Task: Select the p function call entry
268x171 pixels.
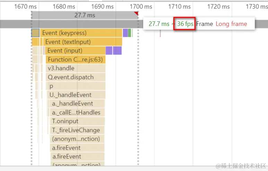Action: coord(76,86)
